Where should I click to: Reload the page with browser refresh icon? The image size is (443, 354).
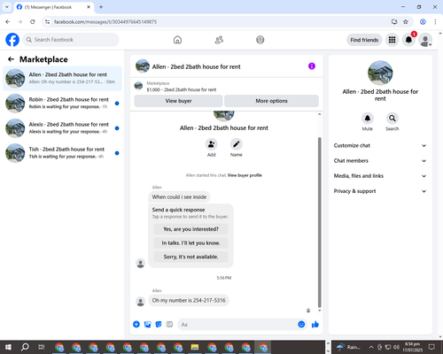(x=33, y=22)
